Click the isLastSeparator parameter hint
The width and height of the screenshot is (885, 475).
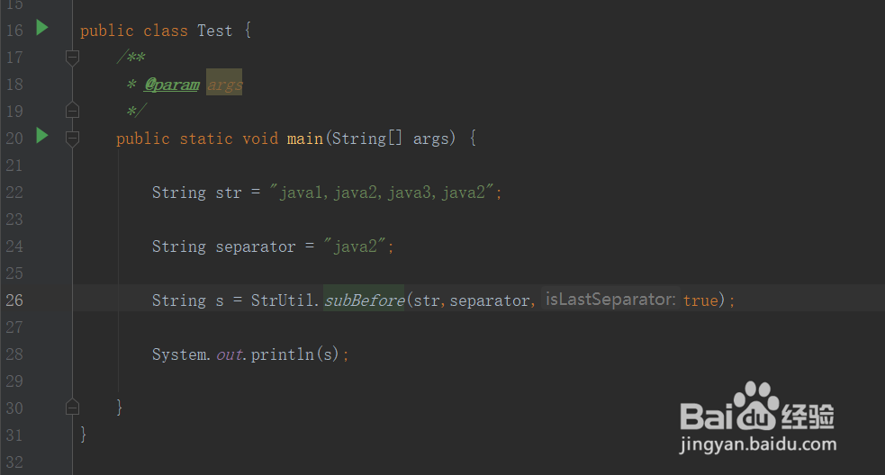pos(610,300)
